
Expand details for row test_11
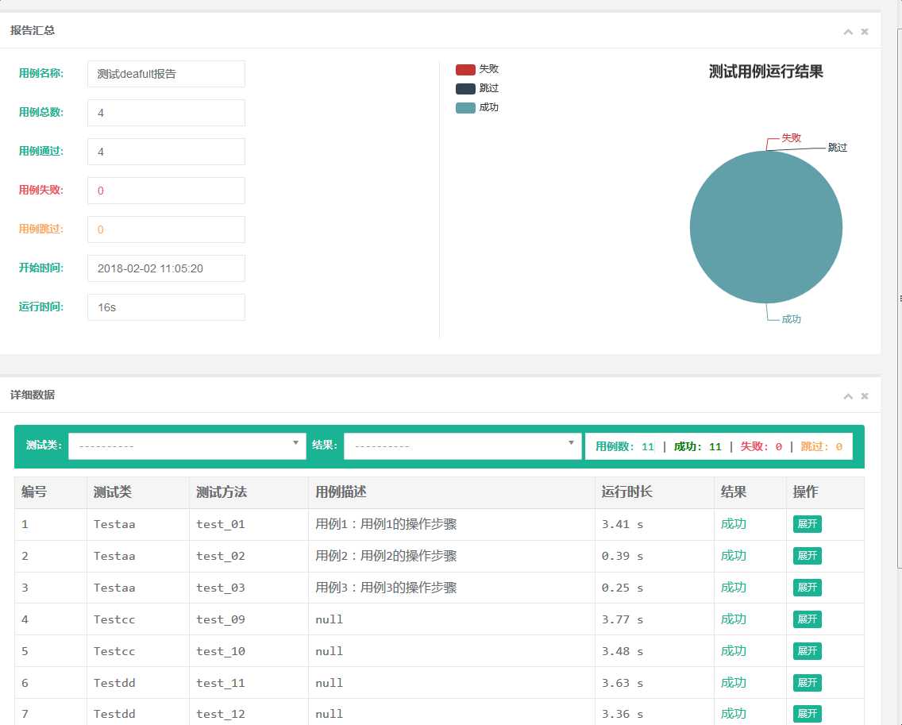pyautogui.click(x=807, y=682)
